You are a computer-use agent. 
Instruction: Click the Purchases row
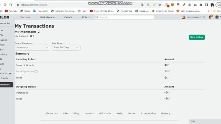(110, 93)
